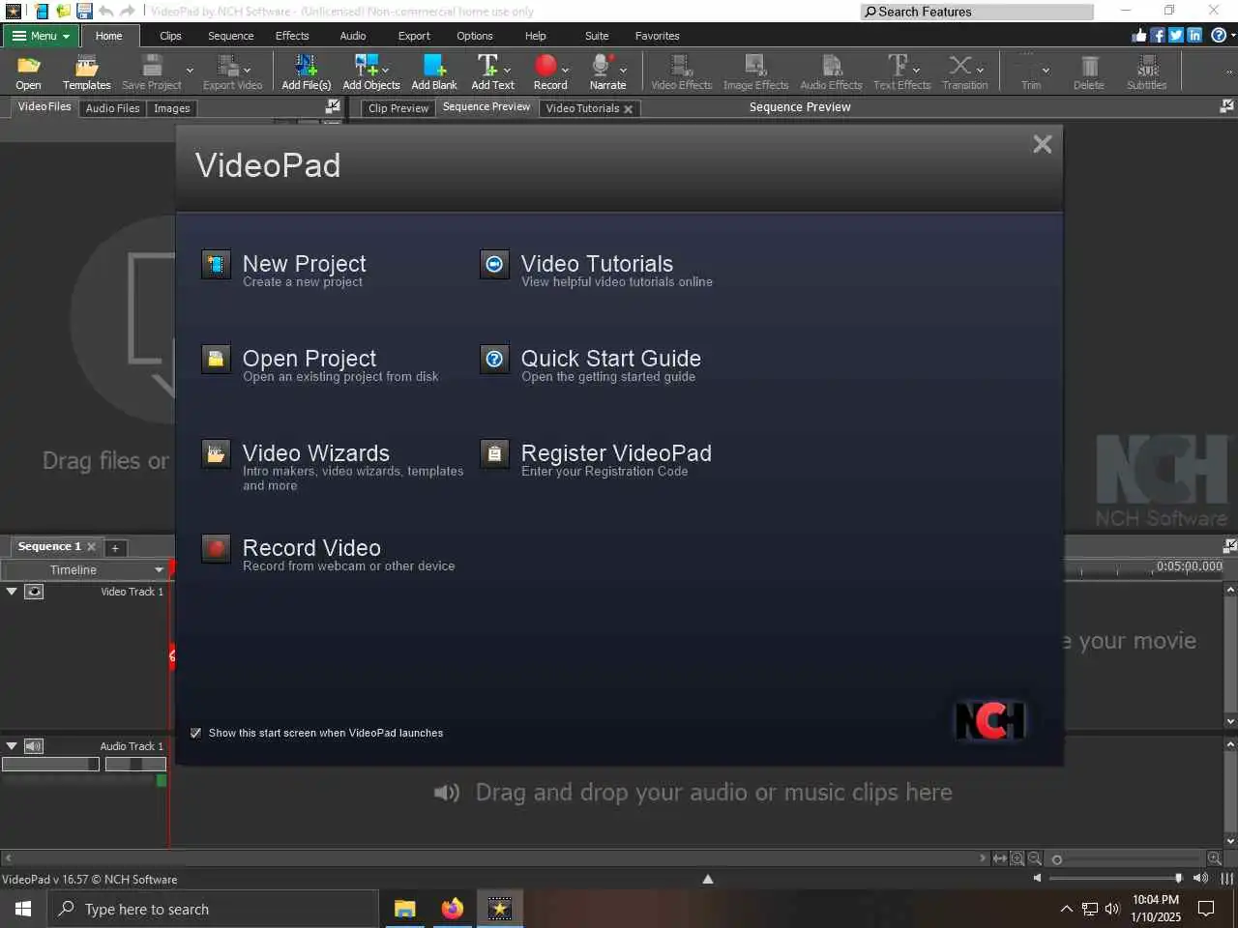Image resolution: width=1238 pixels, height=928 pixels.
Task: Select the Audio Files bin tab
Action: (x=112, y=108)
